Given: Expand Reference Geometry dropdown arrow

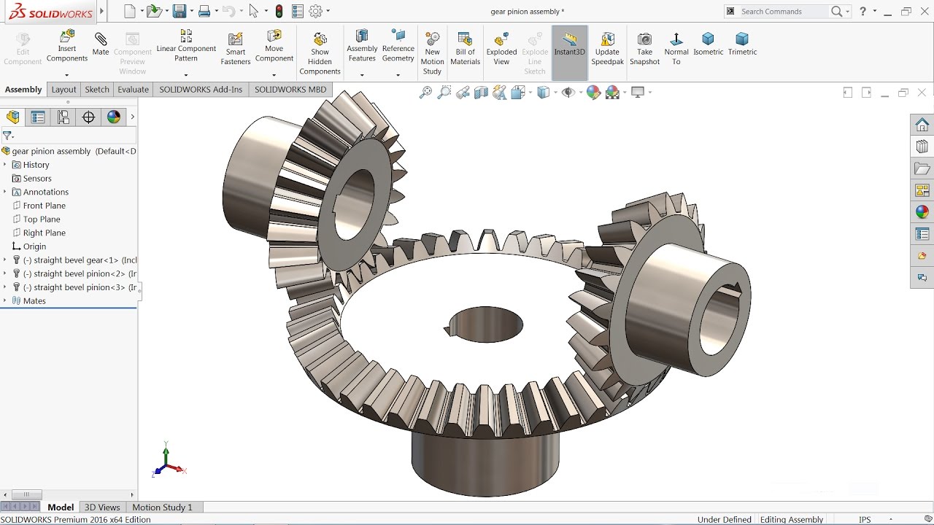Looking at the screenshot, I should [x=398, y=74].
